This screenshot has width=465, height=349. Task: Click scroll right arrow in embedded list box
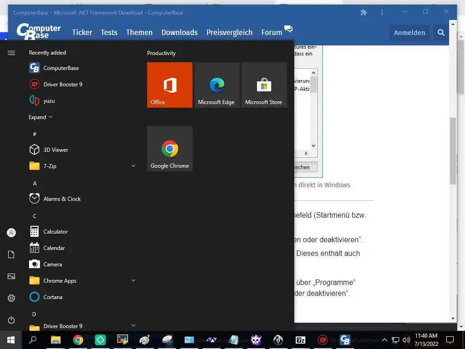(306, 153)
